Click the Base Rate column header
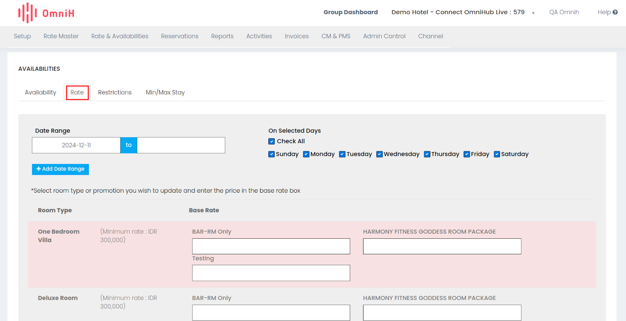The width and height of the screenshot is (626, 321). [x=204, y=210]
